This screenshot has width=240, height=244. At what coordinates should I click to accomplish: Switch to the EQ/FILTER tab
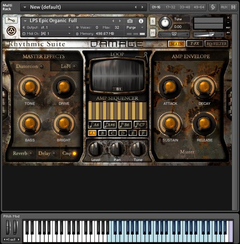pos(216,44)
